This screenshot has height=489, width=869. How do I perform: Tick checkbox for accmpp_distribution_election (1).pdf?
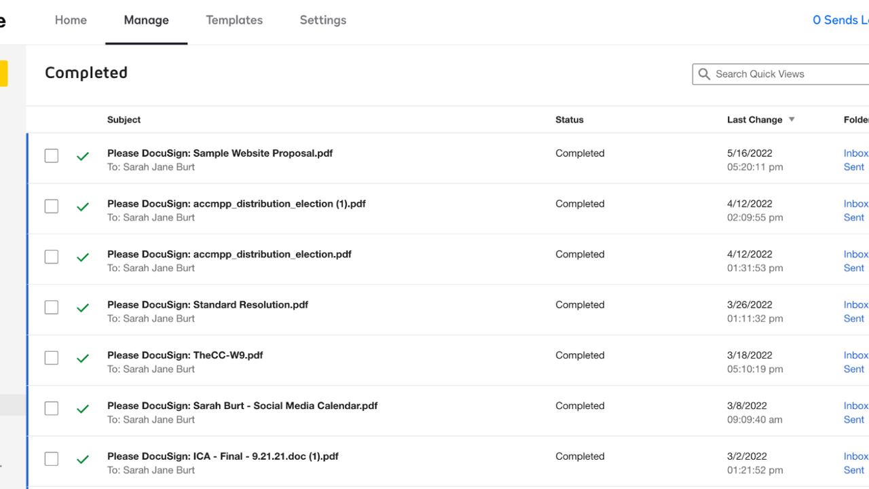[x=52, y=206]
